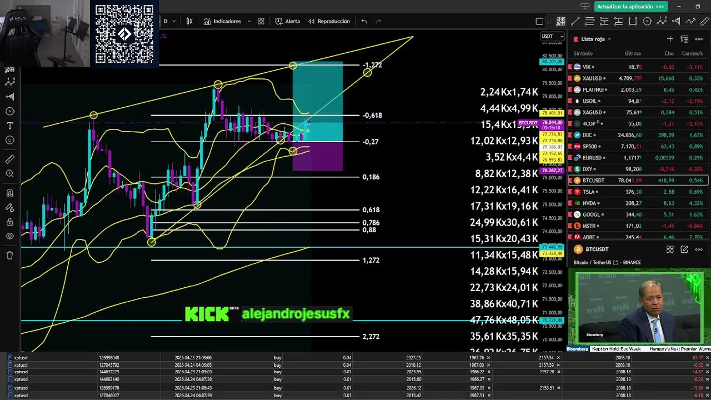Toggle hide all drawings eye icon
Image resolution: width=711 pixels, height=400 pixels.
click(9, 237)
